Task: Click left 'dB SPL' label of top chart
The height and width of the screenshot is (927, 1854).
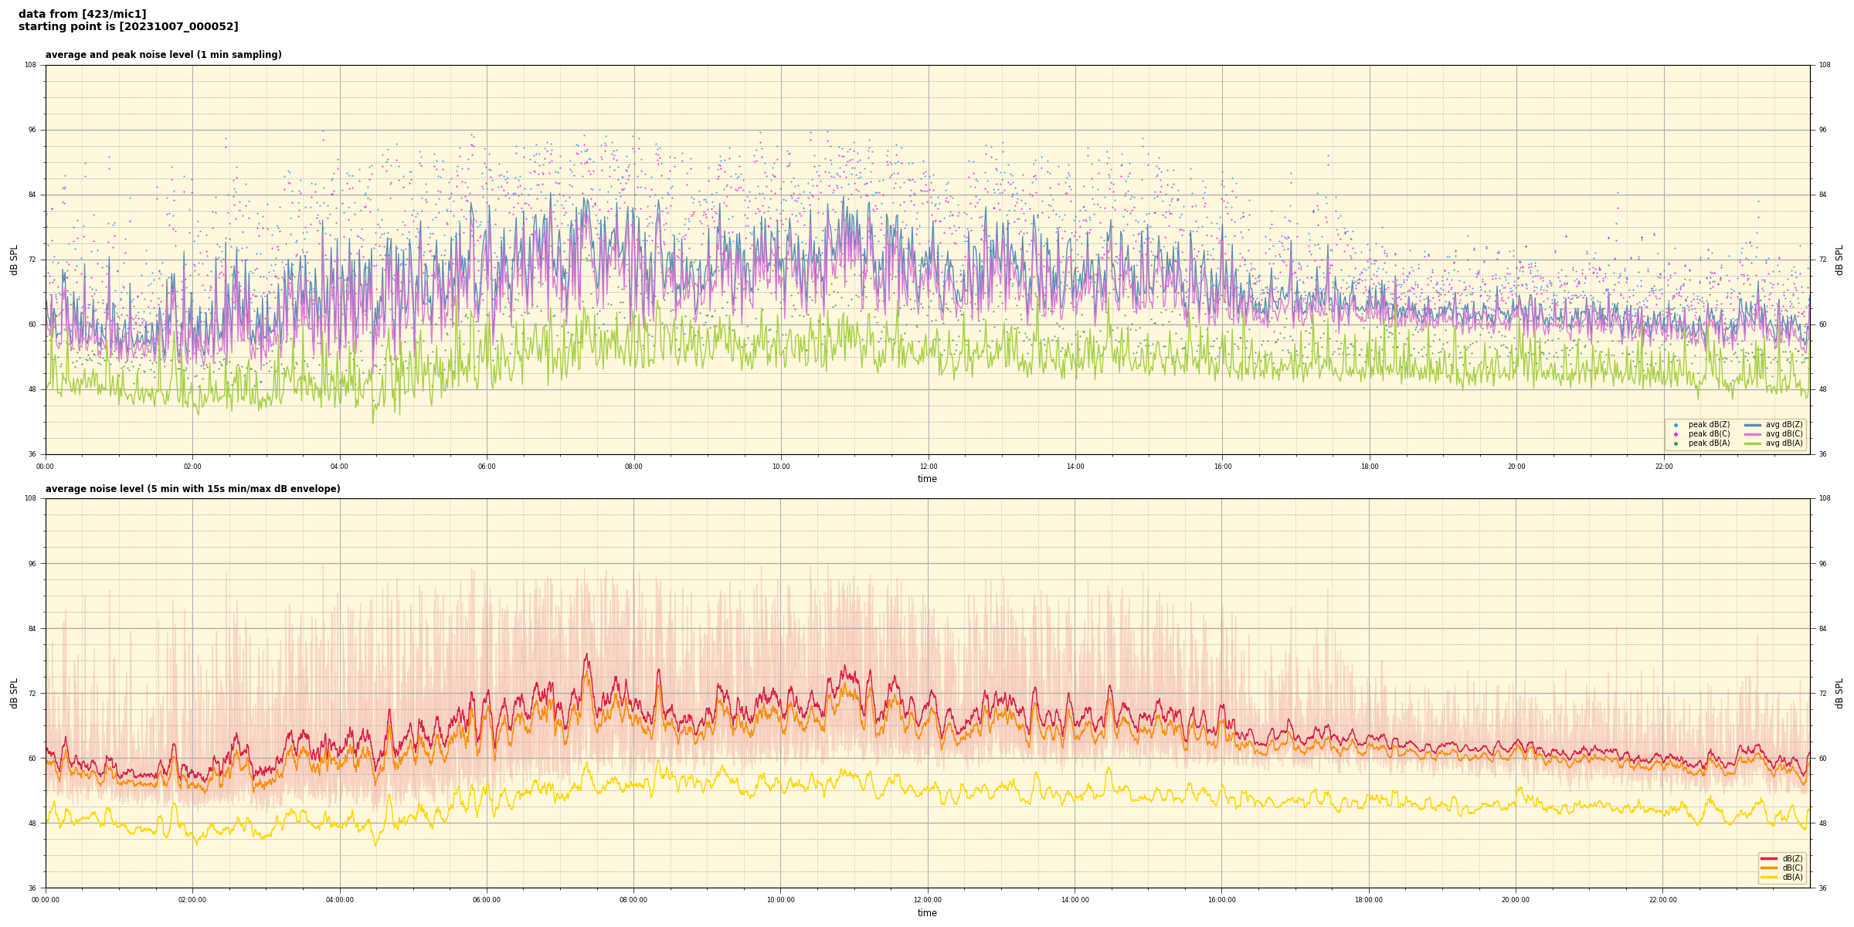Action: [x=14, y=260]
